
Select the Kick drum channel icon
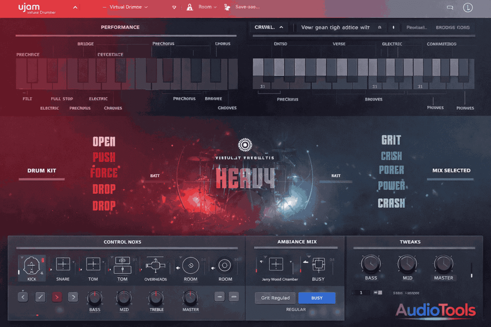[32, 265]
